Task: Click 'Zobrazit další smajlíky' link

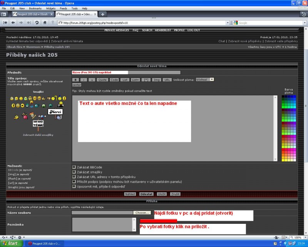Action: (38, 135)
